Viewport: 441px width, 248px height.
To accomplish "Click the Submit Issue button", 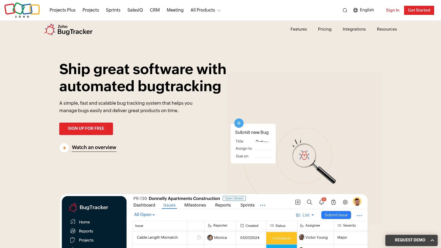I will 336,215.
